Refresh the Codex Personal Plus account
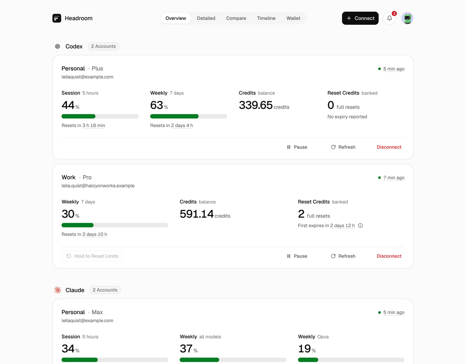 click(x=343, y=147)
